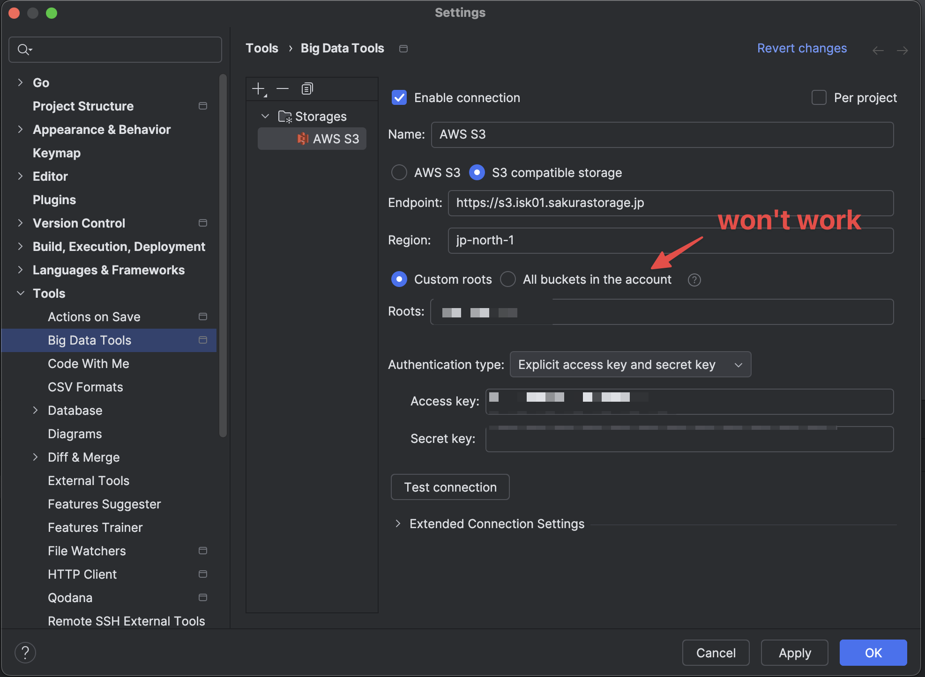Select All buckets in the account option
This screenshot has width=925, height=677.
point(508,279)
